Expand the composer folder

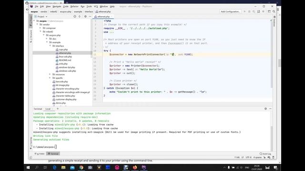(x=41, y=28)
